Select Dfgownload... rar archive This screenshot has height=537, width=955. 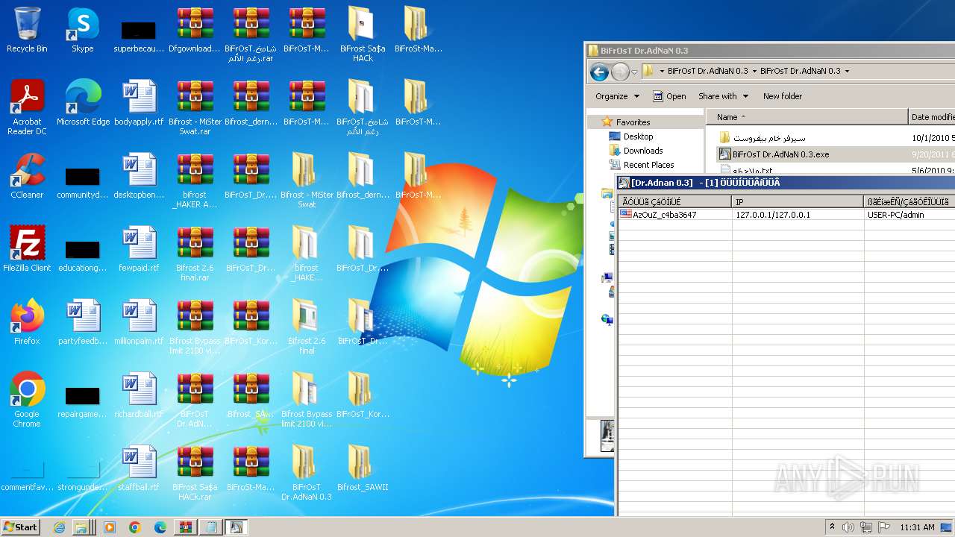coord(195,30)
